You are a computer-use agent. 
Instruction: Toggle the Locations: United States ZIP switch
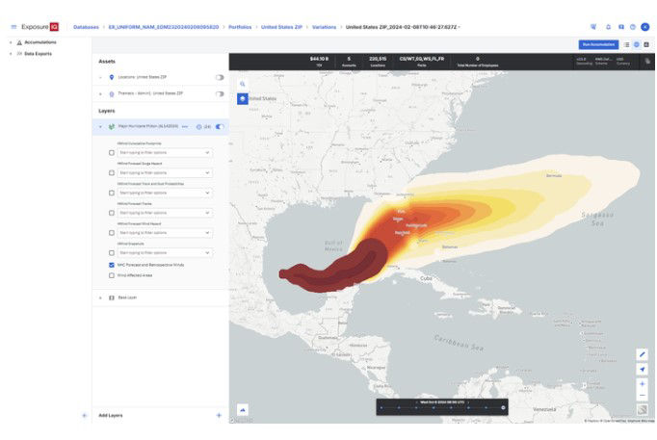(220, 77)
